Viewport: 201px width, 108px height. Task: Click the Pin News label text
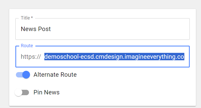[x=46, y=92]
